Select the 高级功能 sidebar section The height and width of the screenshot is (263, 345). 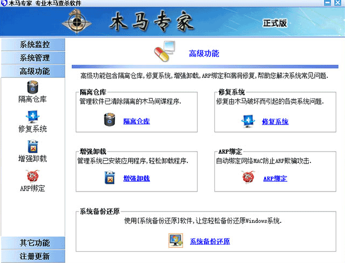pyautogui.click(x=33, y=71)
